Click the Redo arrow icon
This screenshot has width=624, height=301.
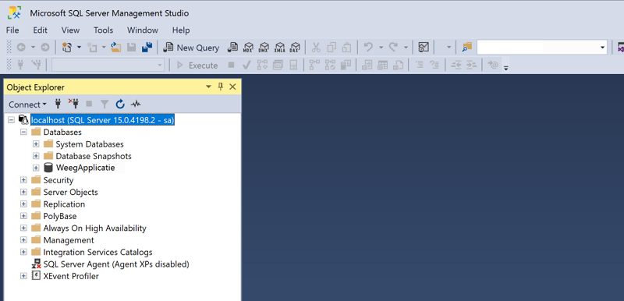point(393,48)
